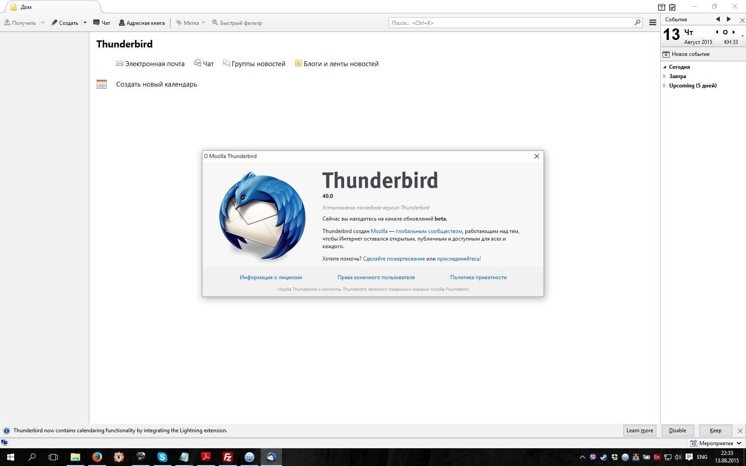Click the Learn more button in notification bar

point(639,430)
